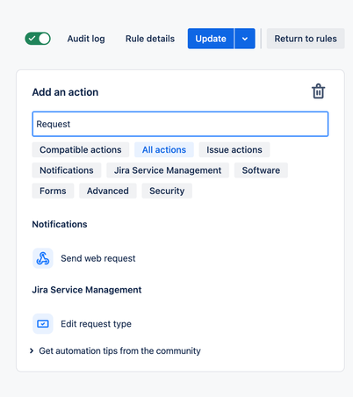The image size is (353, 397).
Task: Click the Update button
Action: pyautogui.click(x=211, y=39)
